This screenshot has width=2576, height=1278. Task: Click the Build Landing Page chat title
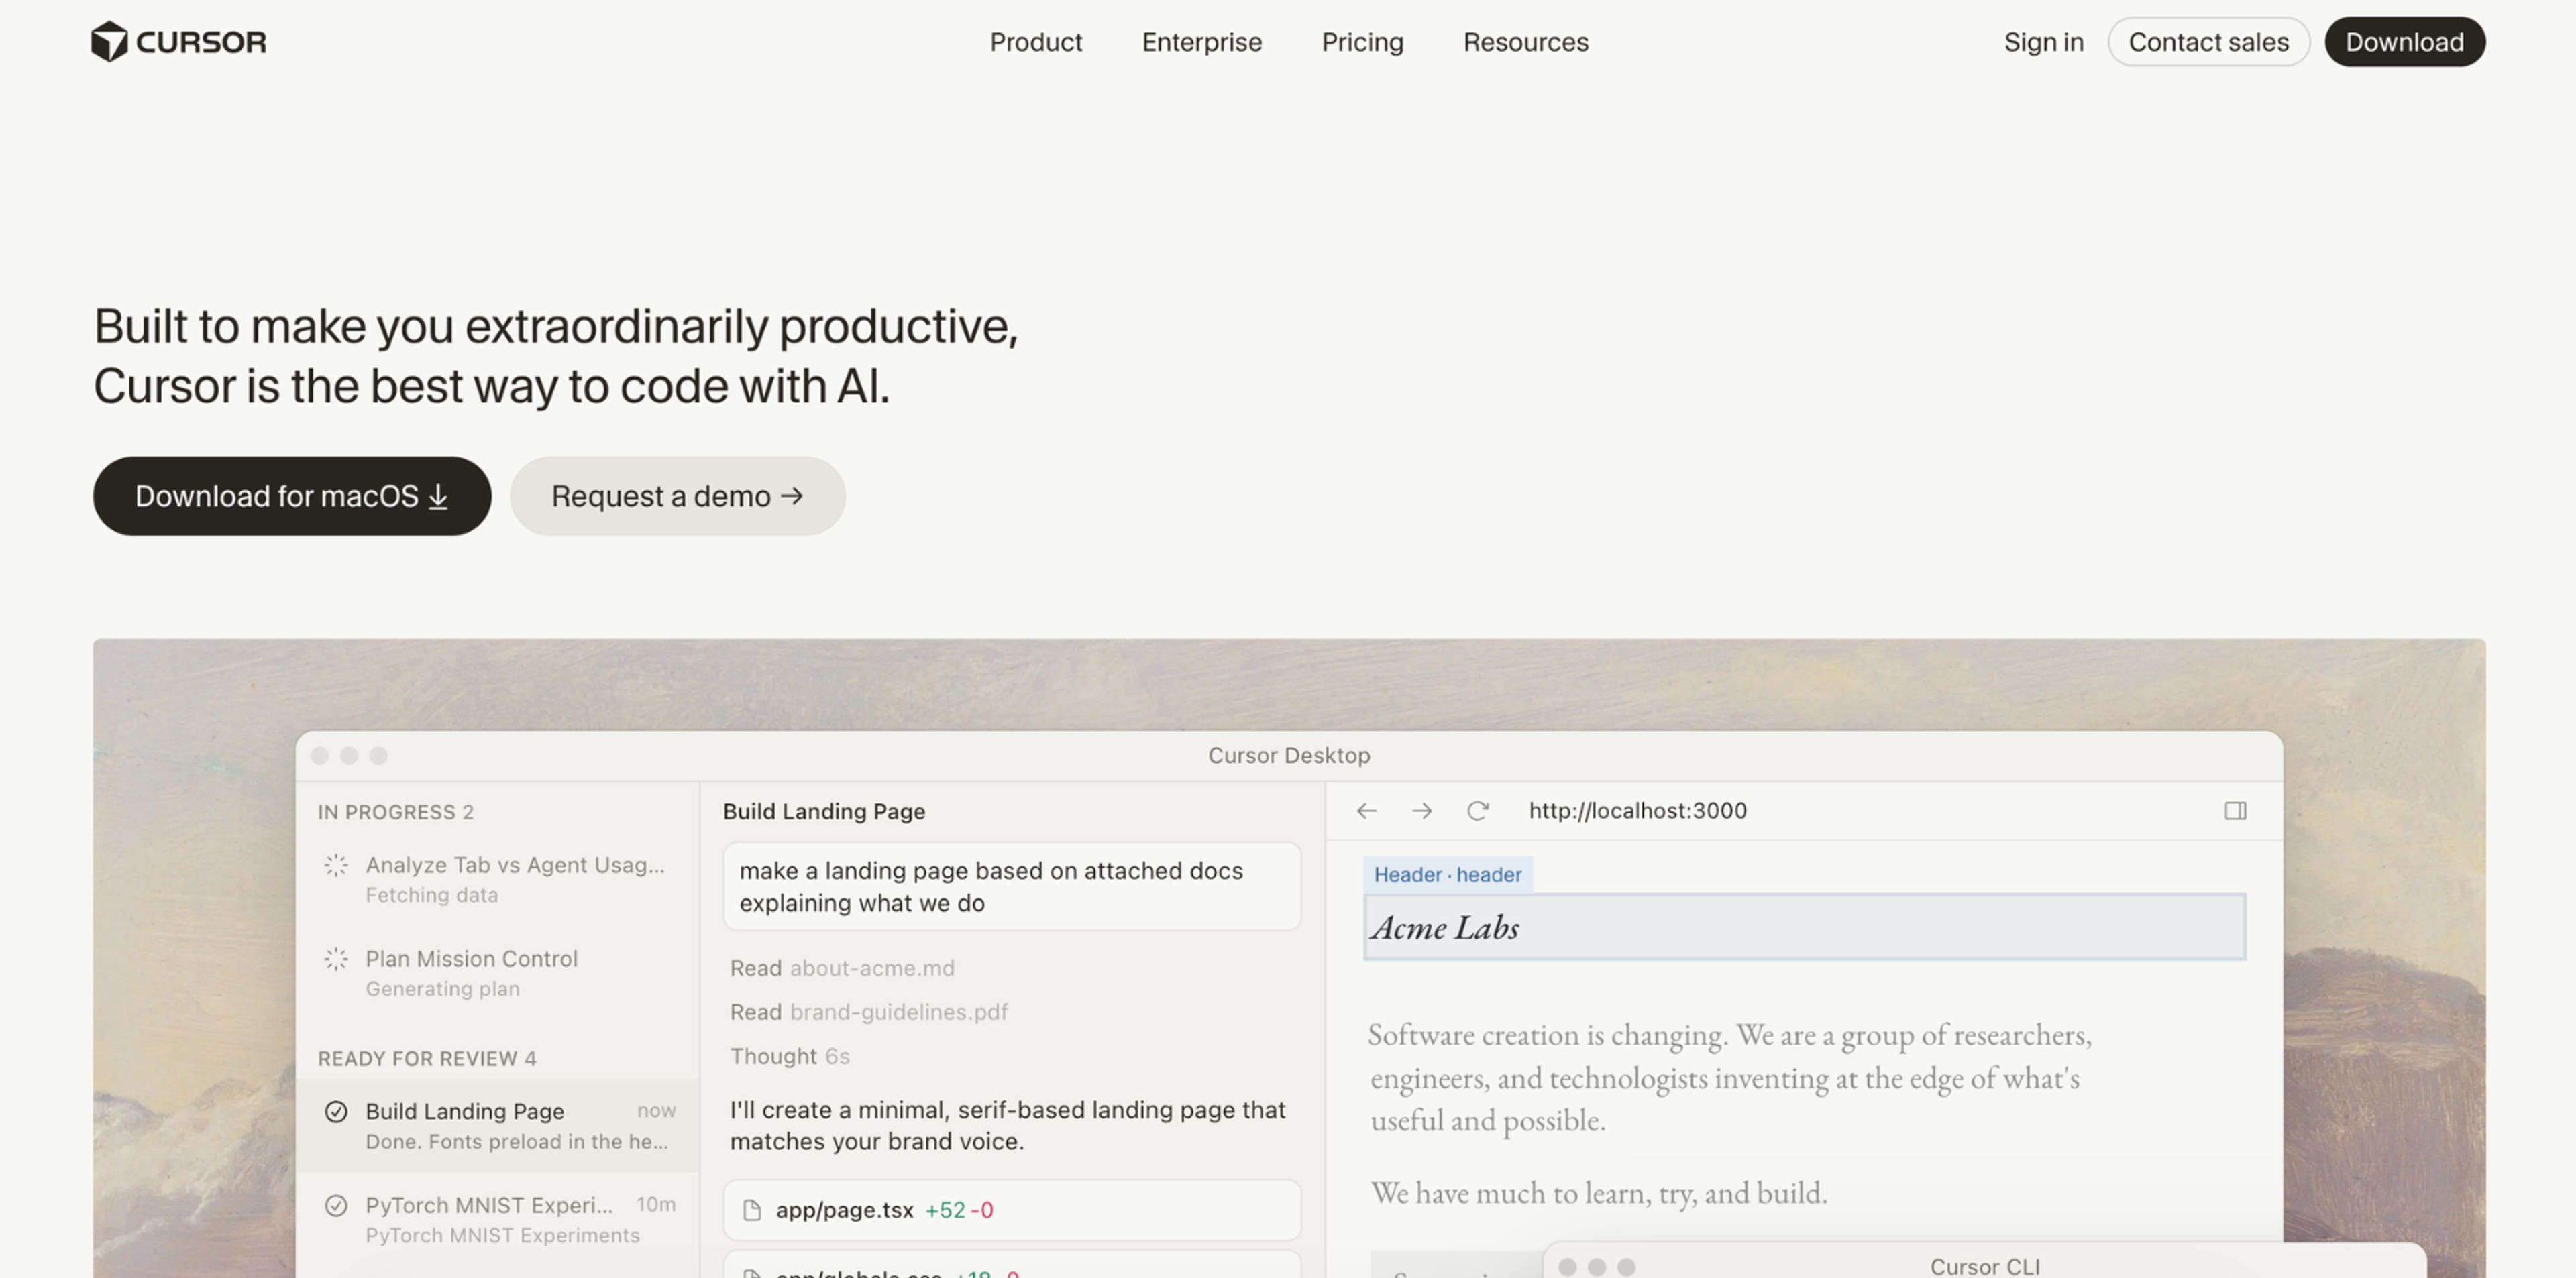coord(824,811)
